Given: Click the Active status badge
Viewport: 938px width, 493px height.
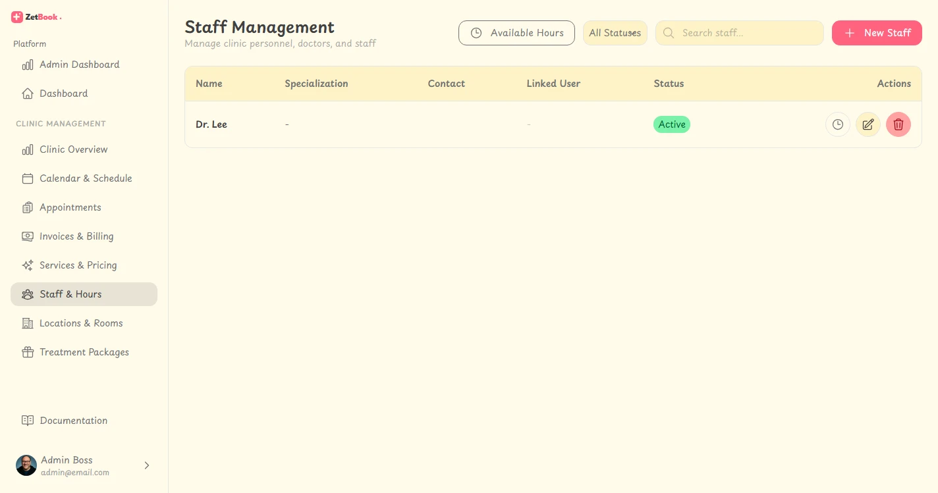Looking at the screenshot, I should pos(672,124).
